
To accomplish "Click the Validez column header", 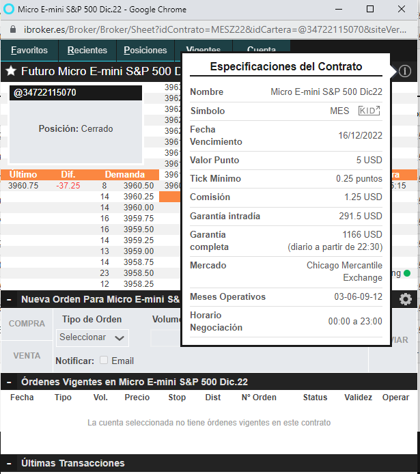I will (358, 398).
